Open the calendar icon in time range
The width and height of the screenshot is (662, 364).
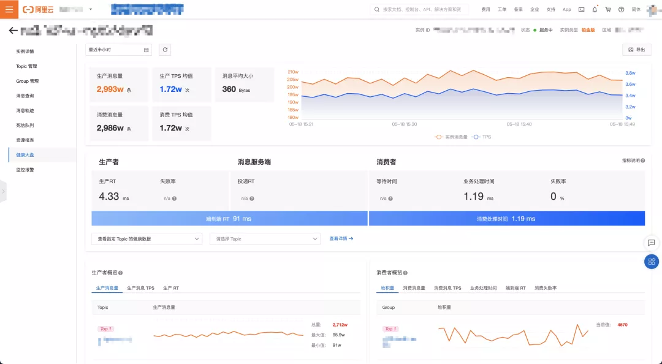[146, 50]
